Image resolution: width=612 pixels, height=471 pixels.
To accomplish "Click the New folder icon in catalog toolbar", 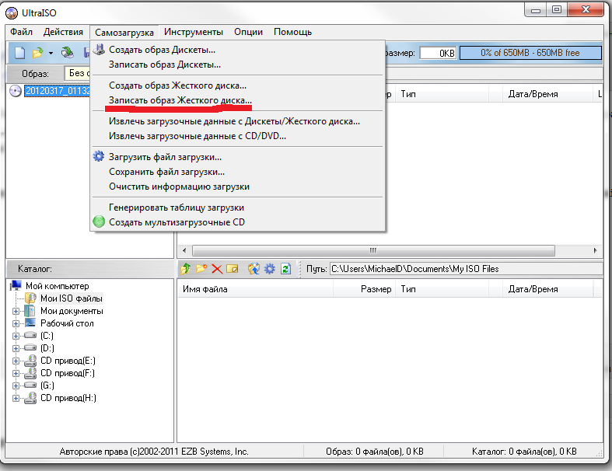I will pyautogui.click(x=201, y=269).
